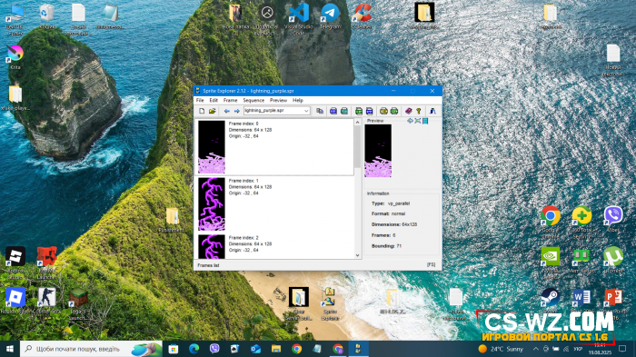Show hidden system tray icons chevron
Viewport: 636px width, 357px height.
click(x=536, y=349)
